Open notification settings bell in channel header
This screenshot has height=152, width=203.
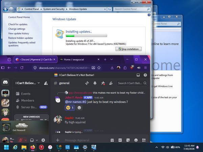pos(95,83)
